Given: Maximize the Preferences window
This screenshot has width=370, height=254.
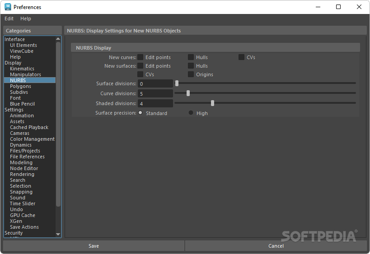Looking at the screenshot, I should 338,7.
